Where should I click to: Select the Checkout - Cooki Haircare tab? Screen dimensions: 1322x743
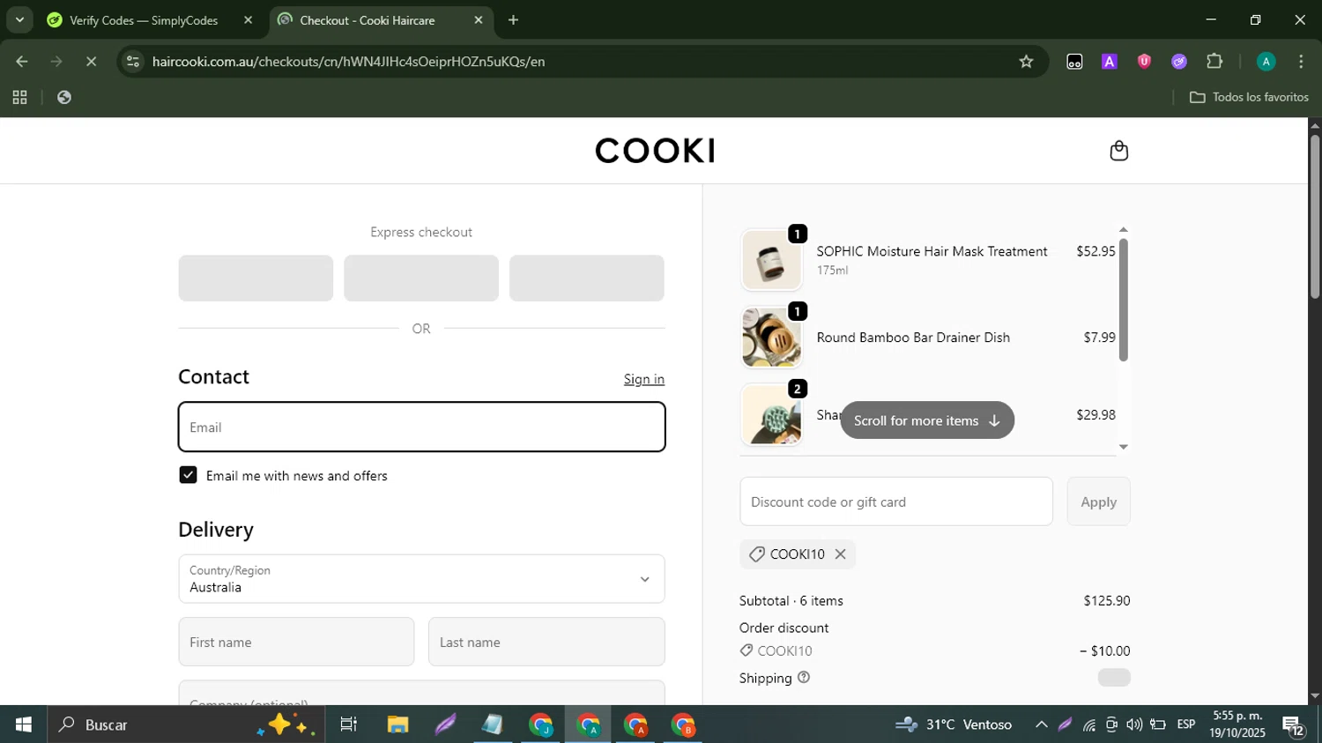point(368,20)
